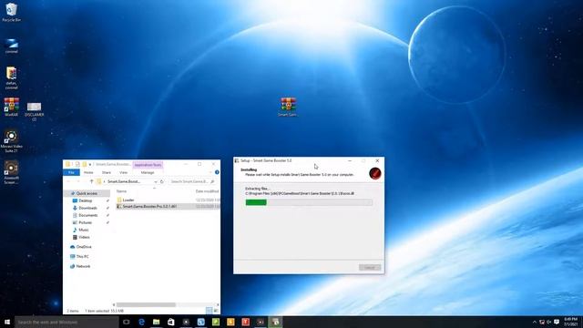
Task: Open Desktop in the navigation pane
Action: click(86, 200)
